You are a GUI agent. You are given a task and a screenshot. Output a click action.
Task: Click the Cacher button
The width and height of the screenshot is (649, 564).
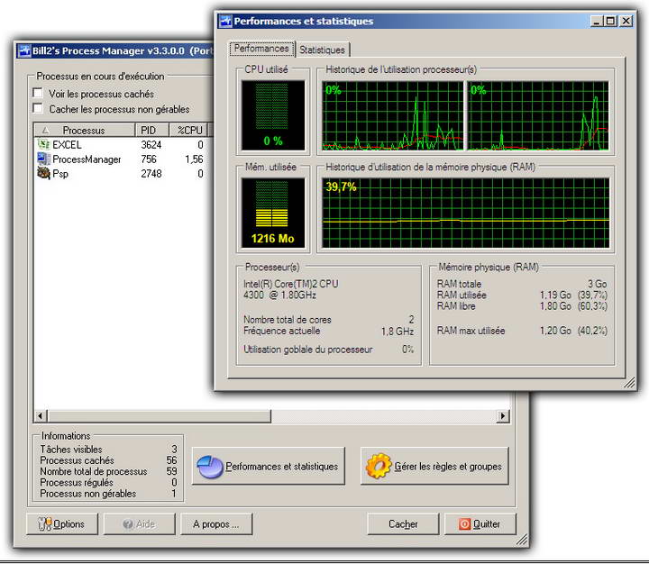(x=403, y=523)
